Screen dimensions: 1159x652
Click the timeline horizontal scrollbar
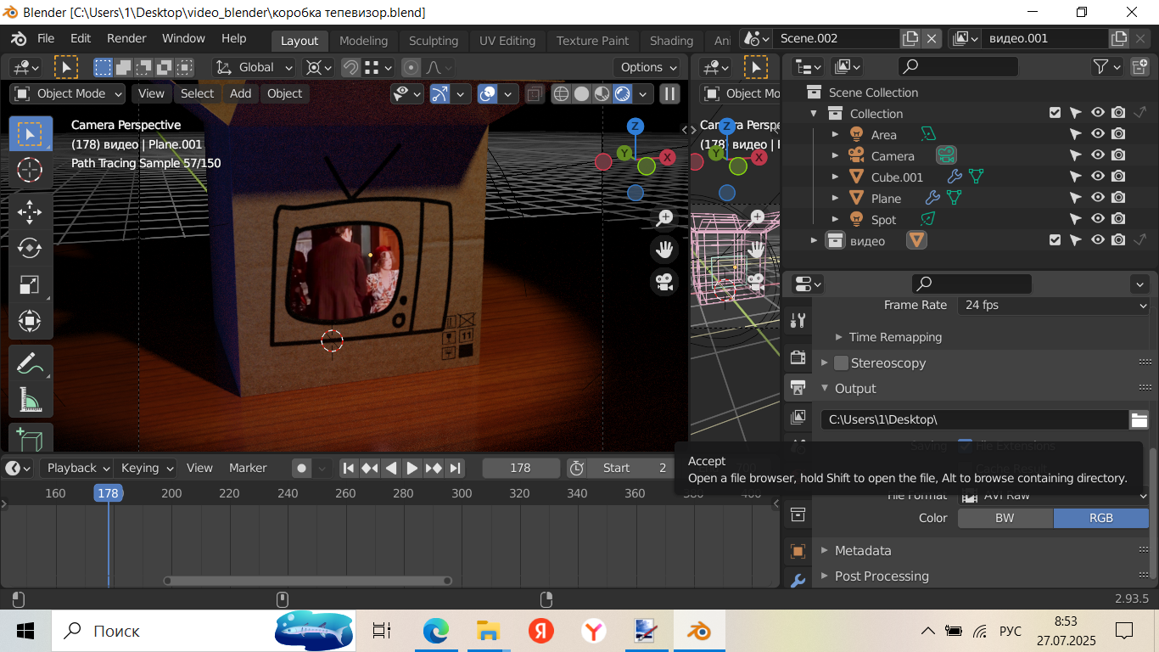coord(307,581)
